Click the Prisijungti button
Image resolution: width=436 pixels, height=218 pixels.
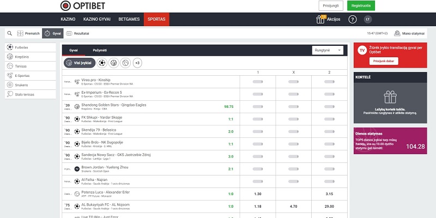tap(331, 5)
